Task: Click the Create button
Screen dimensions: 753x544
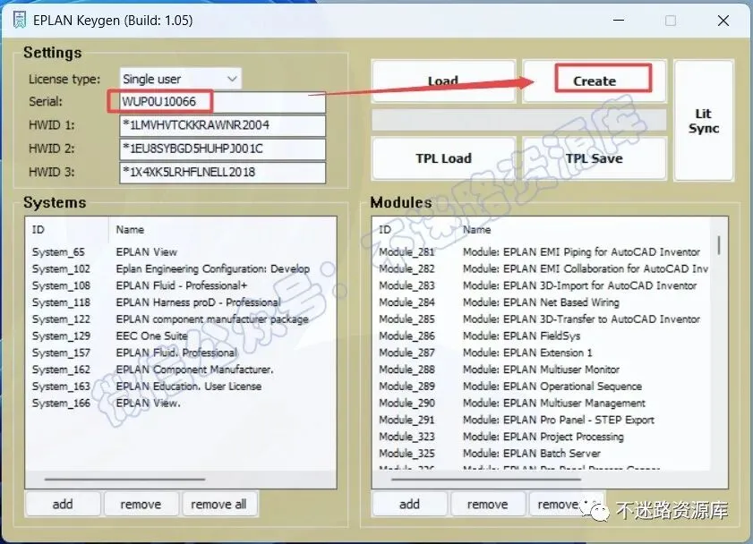Action: pos(594,81)
